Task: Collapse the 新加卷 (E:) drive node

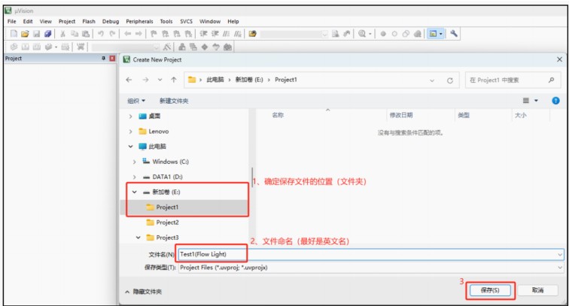Action: (x=134, y=192)
